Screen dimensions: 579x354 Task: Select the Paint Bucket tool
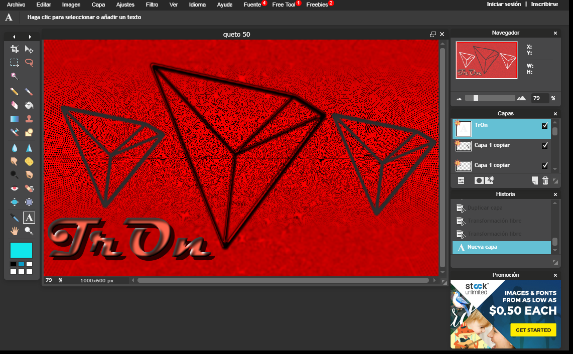pos(29,105)
